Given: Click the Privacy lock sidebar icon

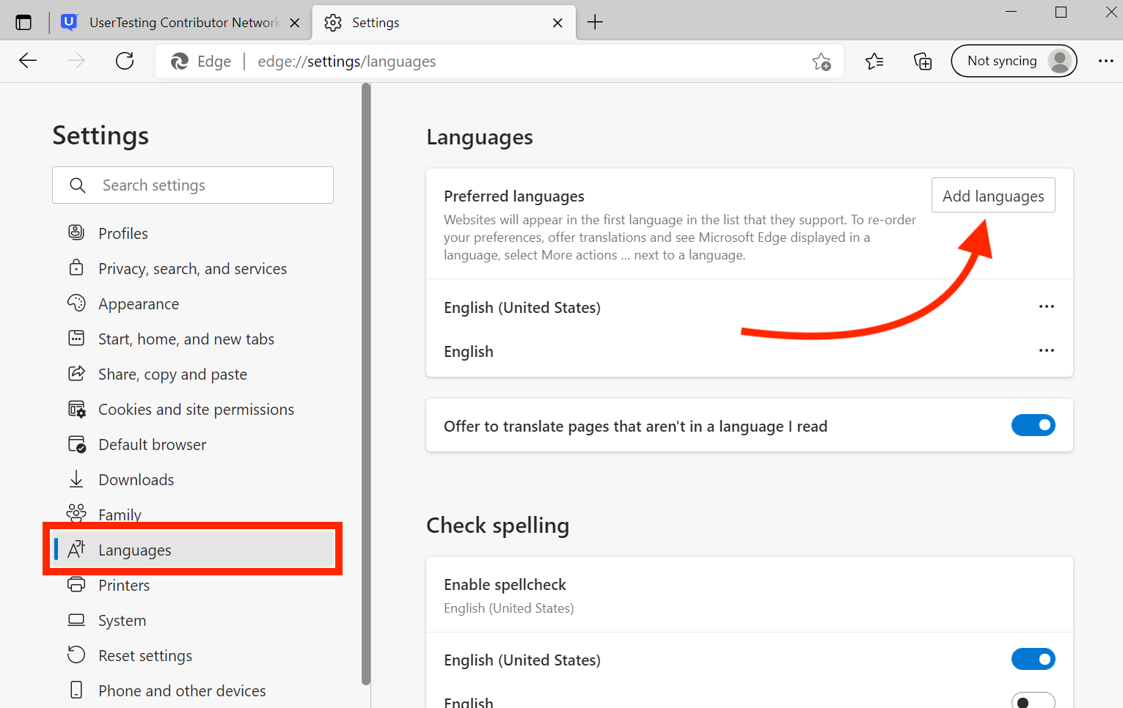Looking at the screenshot, I should [x=76, y=268].
